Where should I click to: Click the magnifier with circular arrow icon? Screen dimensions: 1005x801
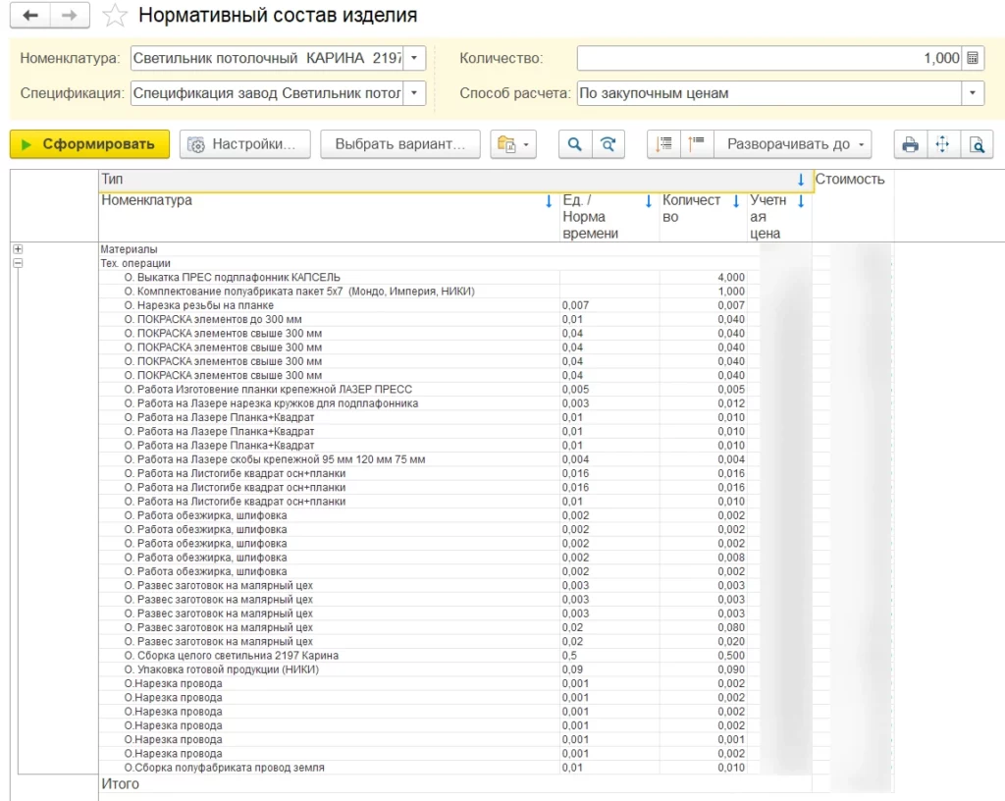[x=608, y=144]
